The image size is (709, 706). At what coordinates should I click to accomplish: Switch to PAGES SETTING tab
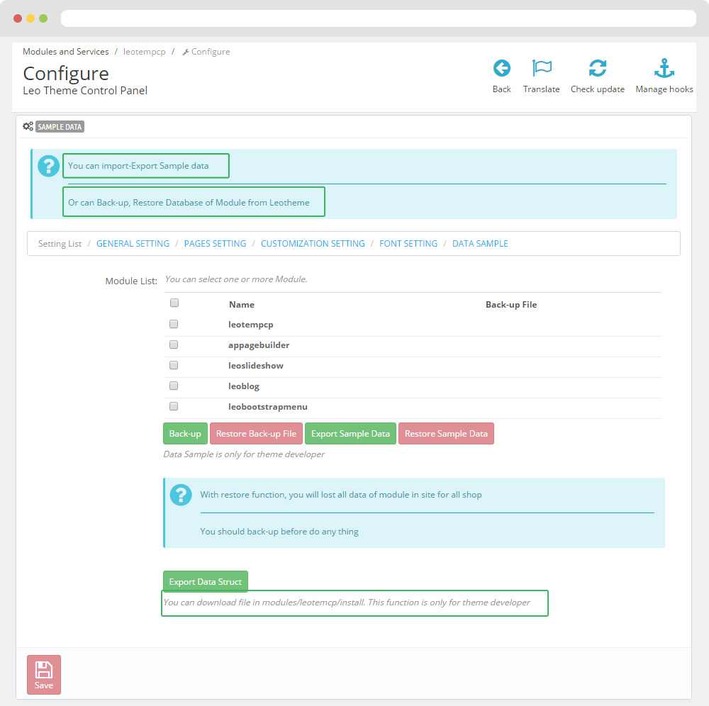click(x=216, y=244)
